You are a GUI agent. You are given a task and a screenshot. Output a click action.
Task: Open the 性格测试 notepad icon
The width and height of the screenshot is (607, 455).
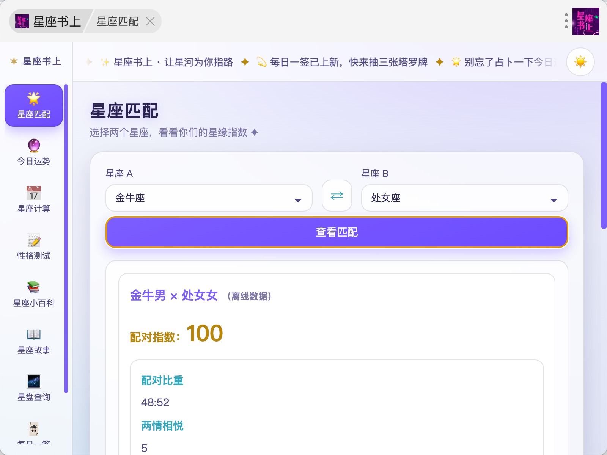(34, 240)
